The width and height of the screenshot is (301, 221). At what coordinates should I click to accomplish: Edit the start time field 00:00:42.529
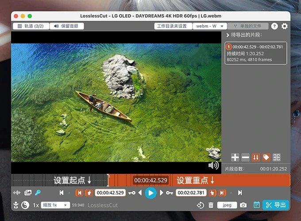click(x=110, y=193)
